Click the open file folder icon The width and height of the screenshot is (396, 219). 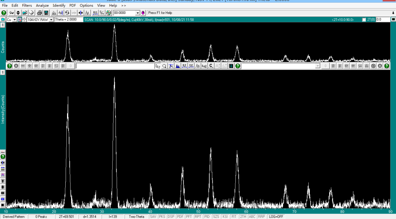[25, 13]
